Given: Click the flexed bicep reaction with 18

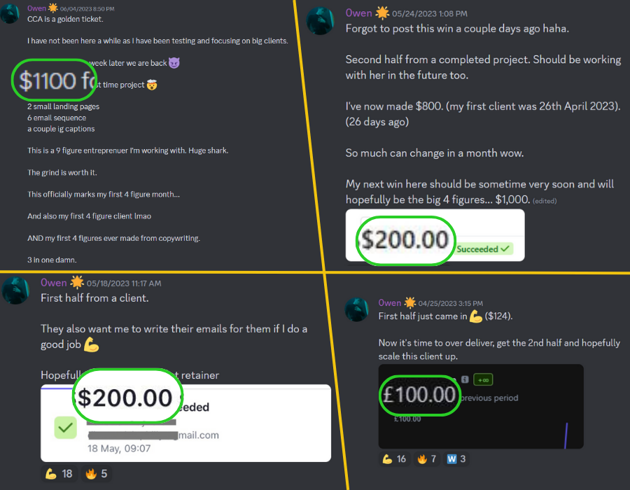Looking at the screenshot, I should 59,474.
